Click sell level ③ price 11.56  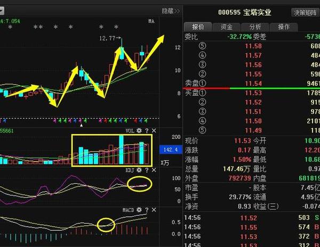253,65
